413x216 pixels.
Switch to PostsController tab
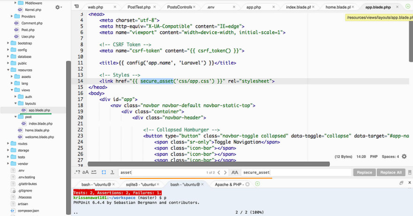(x=180, y=7)
